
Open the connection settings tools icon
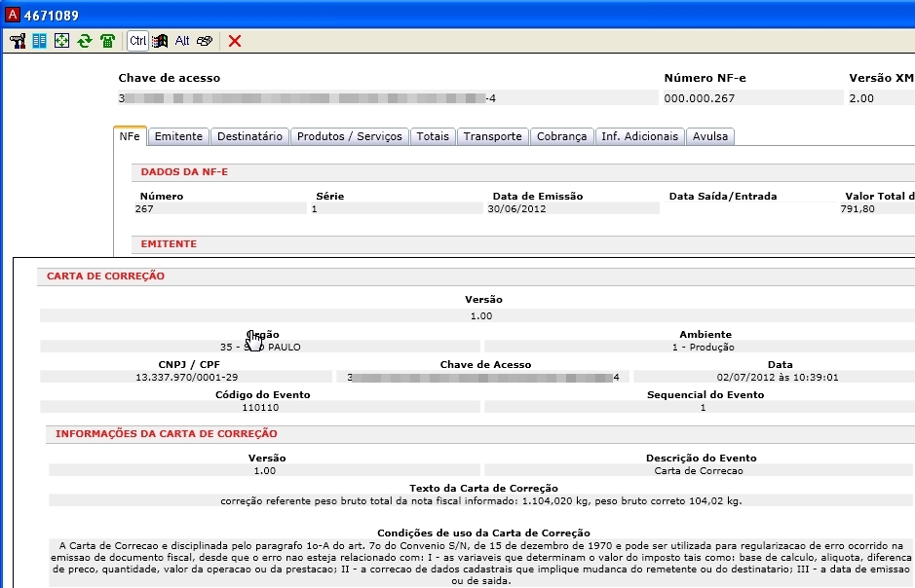click(x=18, y=41)
